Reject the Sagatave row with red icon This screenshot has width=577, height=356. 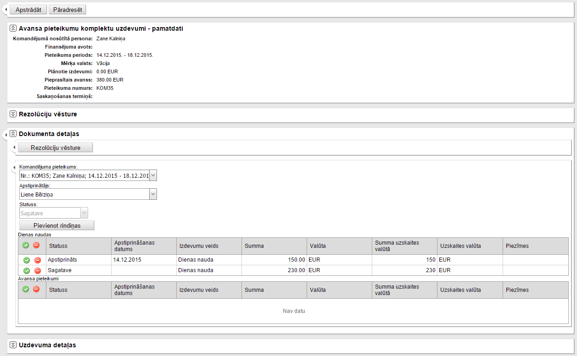point(38,271)
